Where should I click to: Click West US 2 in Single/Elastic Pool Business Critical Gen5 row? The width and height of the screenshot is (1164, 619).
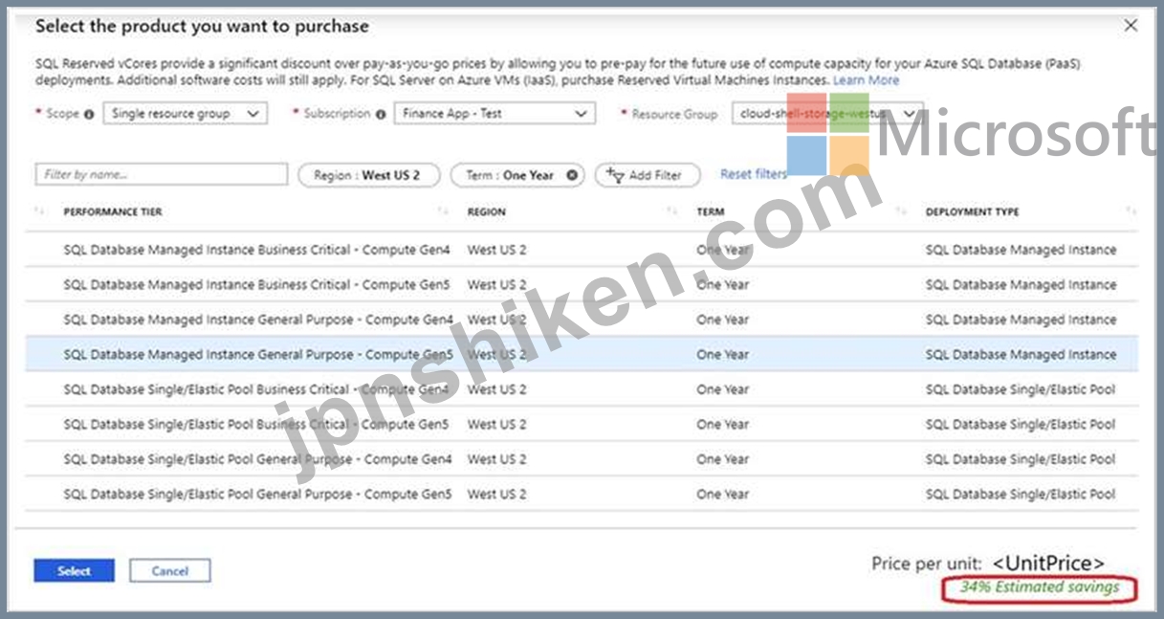[x=496, y=425]
